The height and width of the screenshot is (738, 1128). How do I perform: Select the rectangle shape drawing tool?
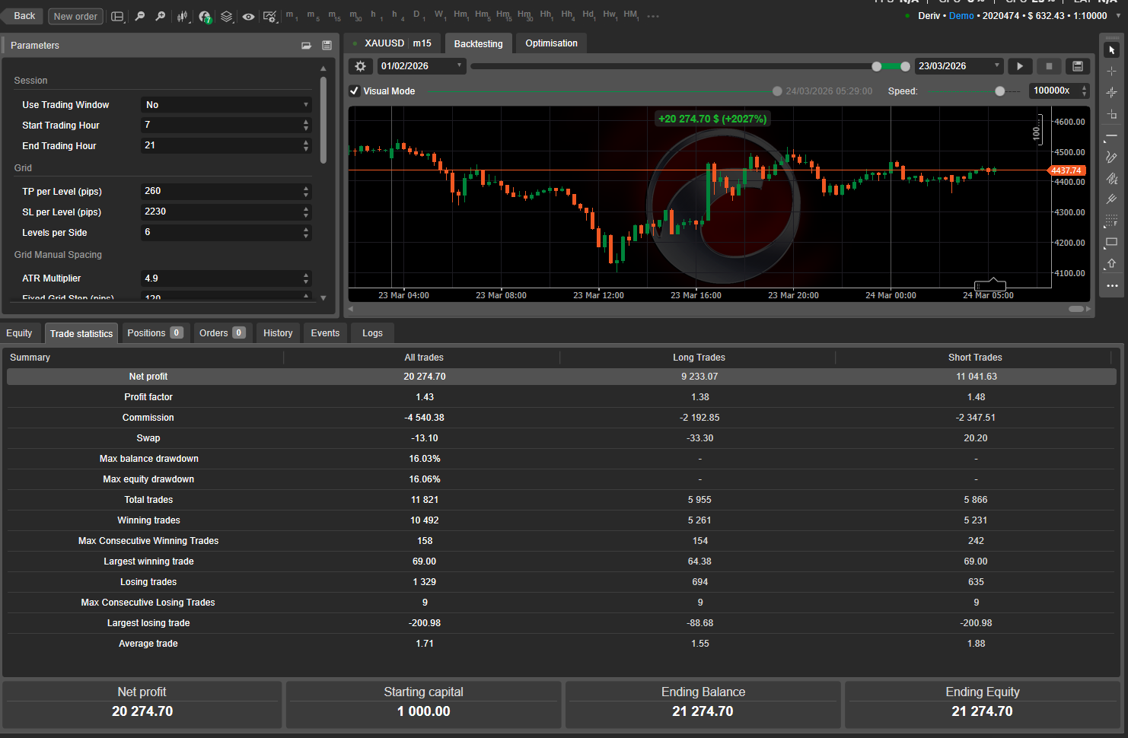(x=1111, y=242)
